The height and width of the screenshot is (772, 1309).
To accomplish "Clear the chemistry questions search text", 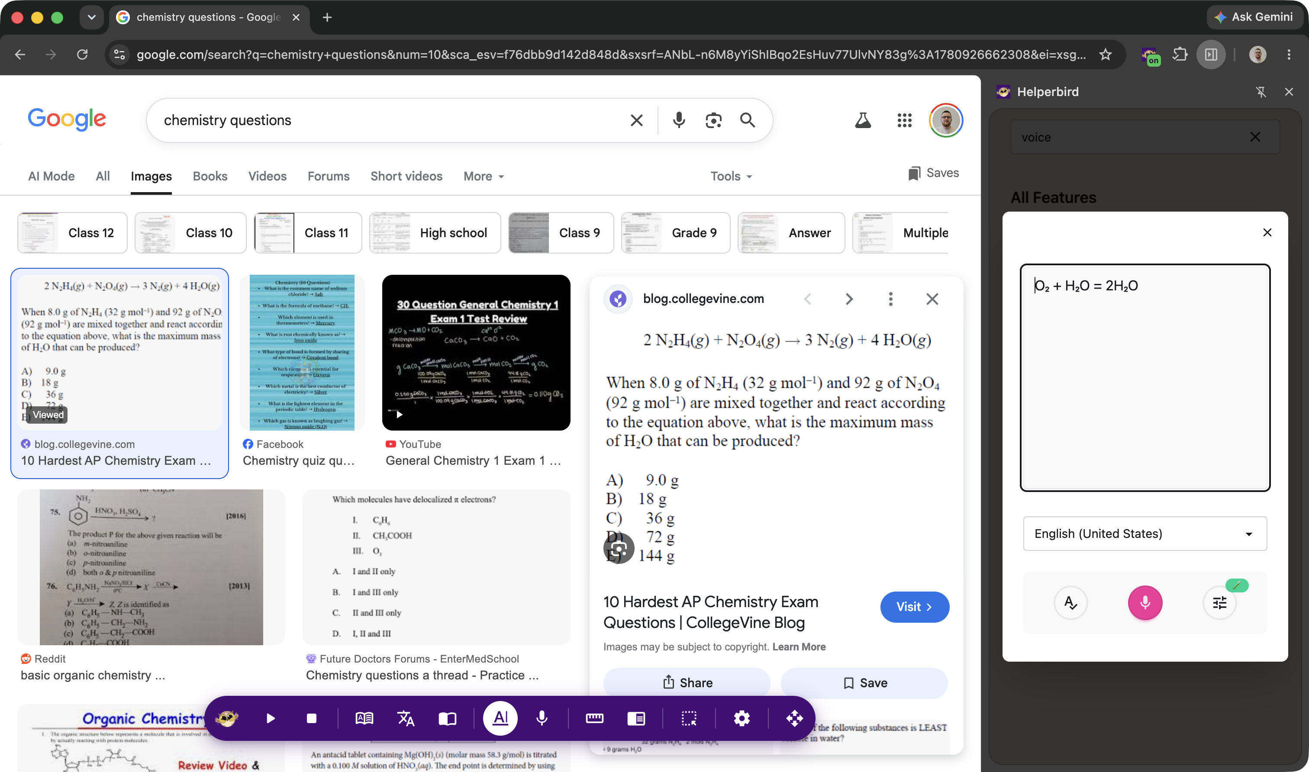I will [636, 120].
